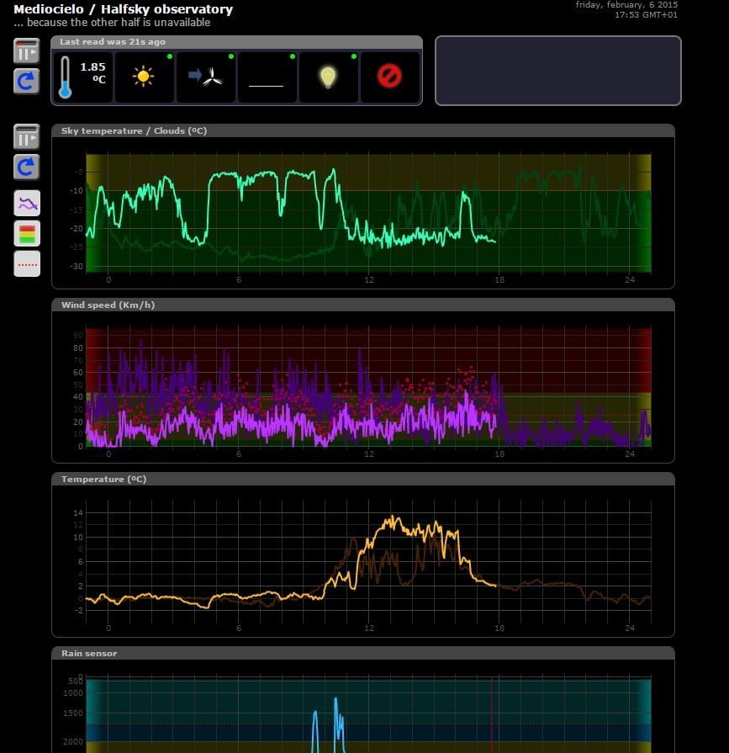
Task: Click the sun brightness sensor icon
Action: (x=143, y=77)
